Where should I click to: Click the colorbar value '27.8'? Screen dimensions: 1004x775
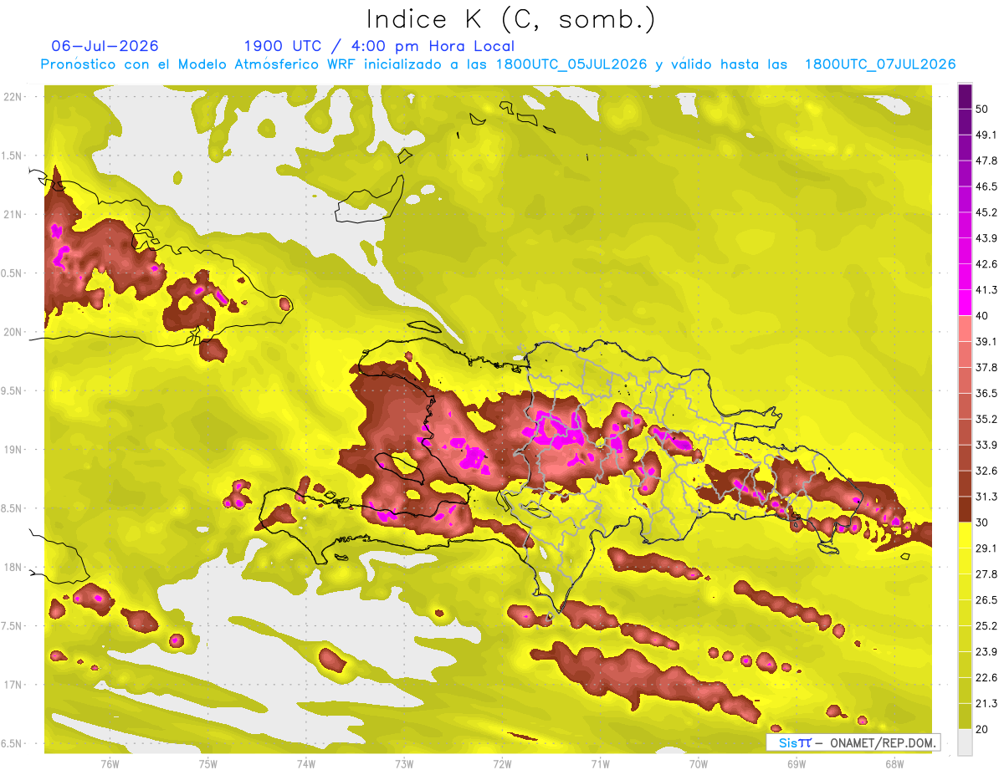[x=986, y=574]
